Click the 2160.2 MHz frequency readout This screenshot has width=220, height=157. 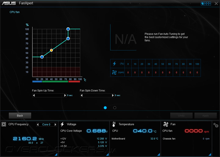[x=28, y=139]
